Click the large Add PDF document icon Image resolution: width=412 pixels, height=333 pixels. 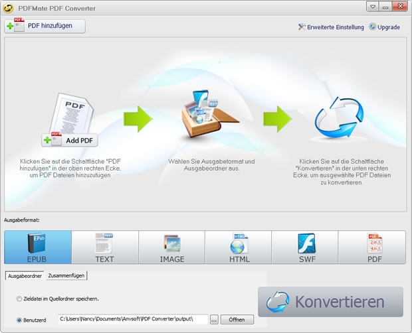(70, 121)
